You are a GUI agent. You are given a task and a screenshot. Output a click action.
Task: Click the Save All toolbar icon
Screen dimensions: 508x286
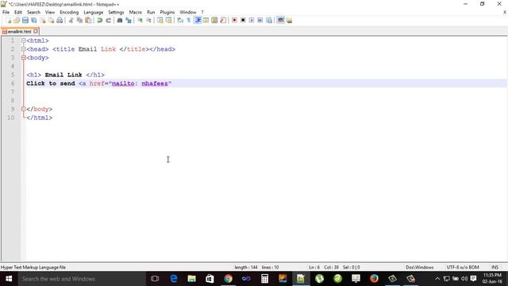coord(33,21)
